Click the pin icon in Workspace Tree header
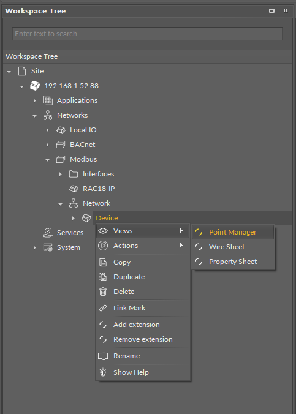 286,11
